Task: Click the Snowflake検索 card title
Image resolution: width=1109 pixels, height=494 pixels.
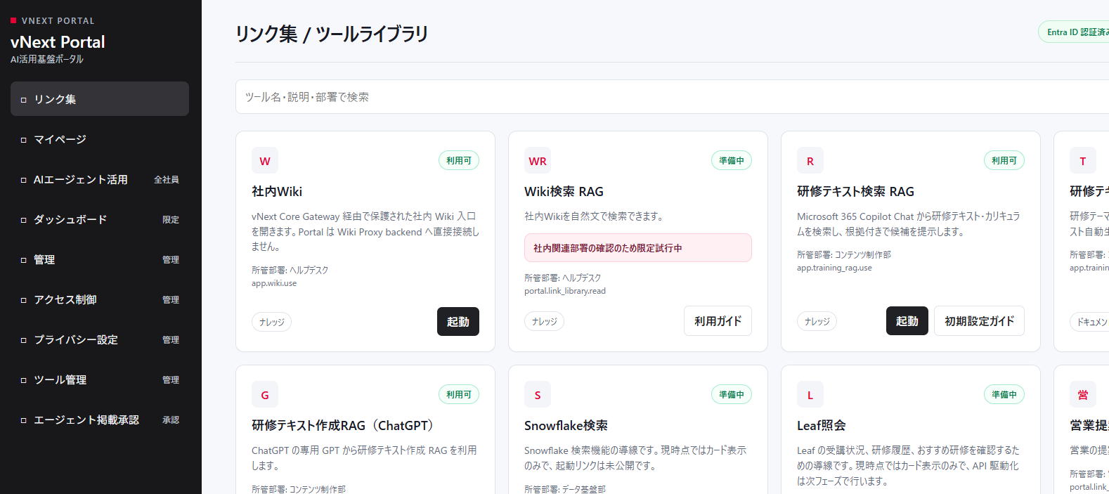Action: tap(566, 425)
